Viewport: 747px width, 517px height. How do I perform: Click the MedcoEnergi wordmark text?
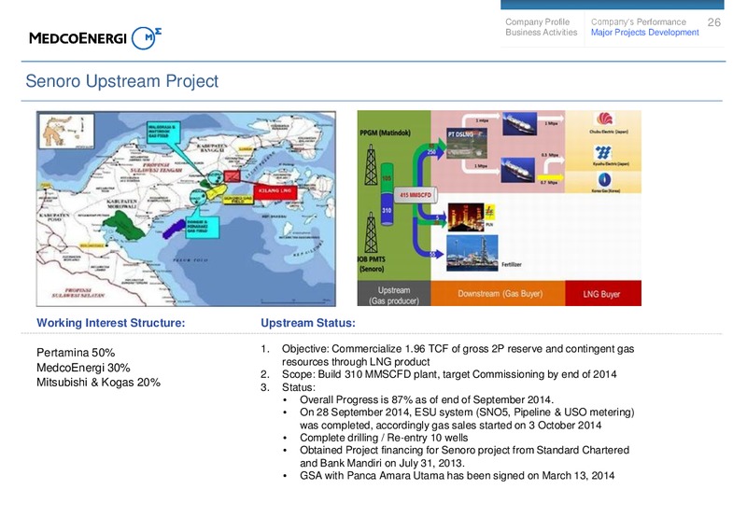78,38
